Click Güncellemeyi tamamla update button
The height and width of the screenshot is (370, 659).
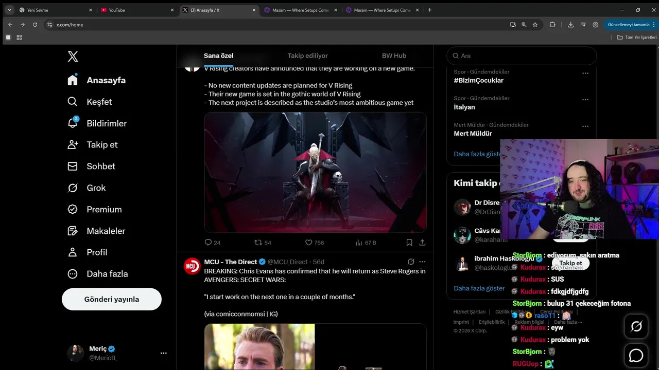629,25
